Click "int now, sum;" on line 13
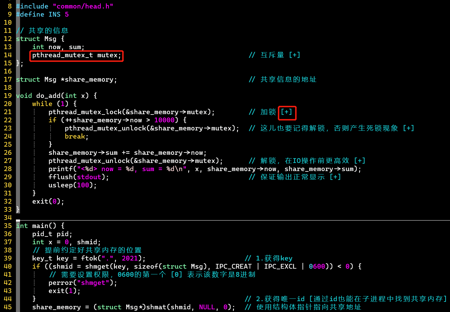 point(58,47)
